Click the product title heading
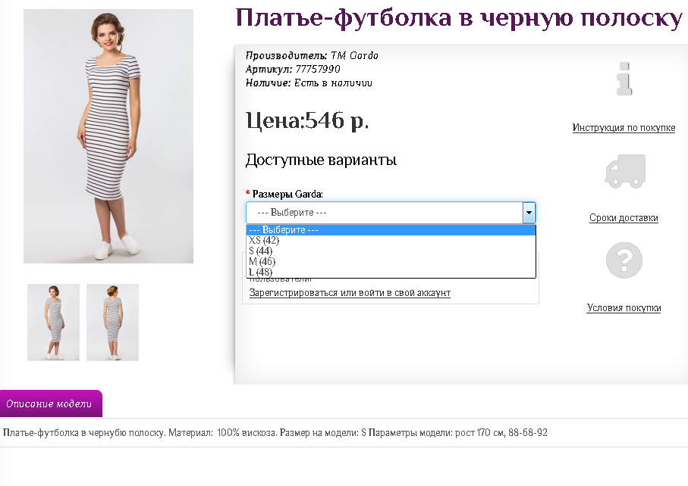Image resolution: width=688 pixels, height=486 pixels. point(459,17)
